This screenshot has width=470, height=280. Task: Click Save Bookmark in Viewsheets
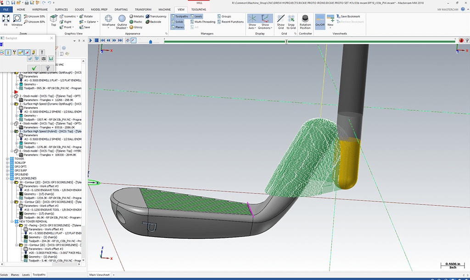(x=348, y=16)
